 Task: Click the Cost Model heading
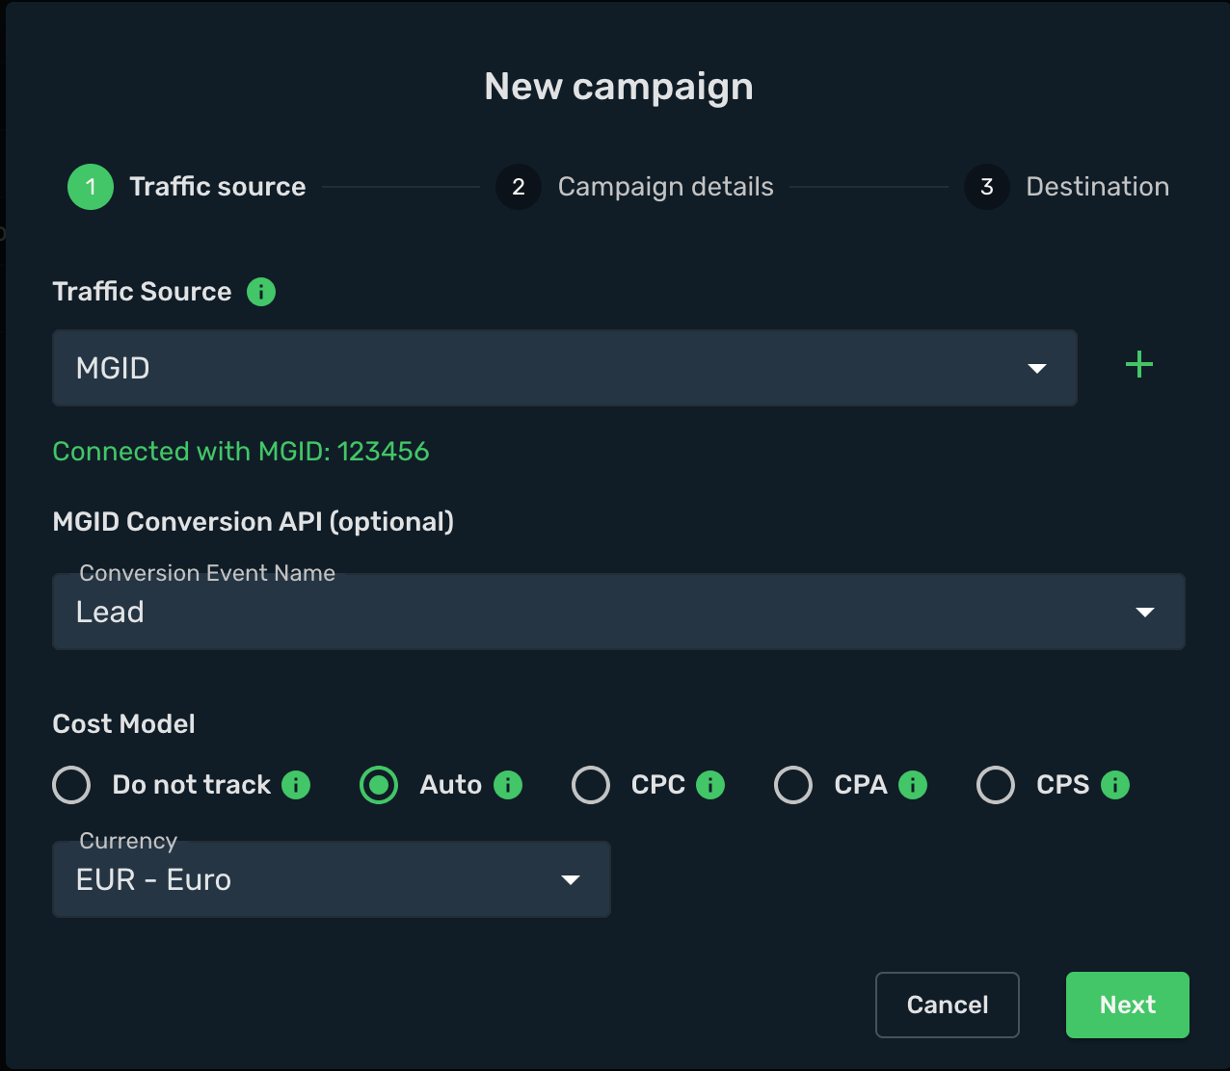click(x=124, y=724)
